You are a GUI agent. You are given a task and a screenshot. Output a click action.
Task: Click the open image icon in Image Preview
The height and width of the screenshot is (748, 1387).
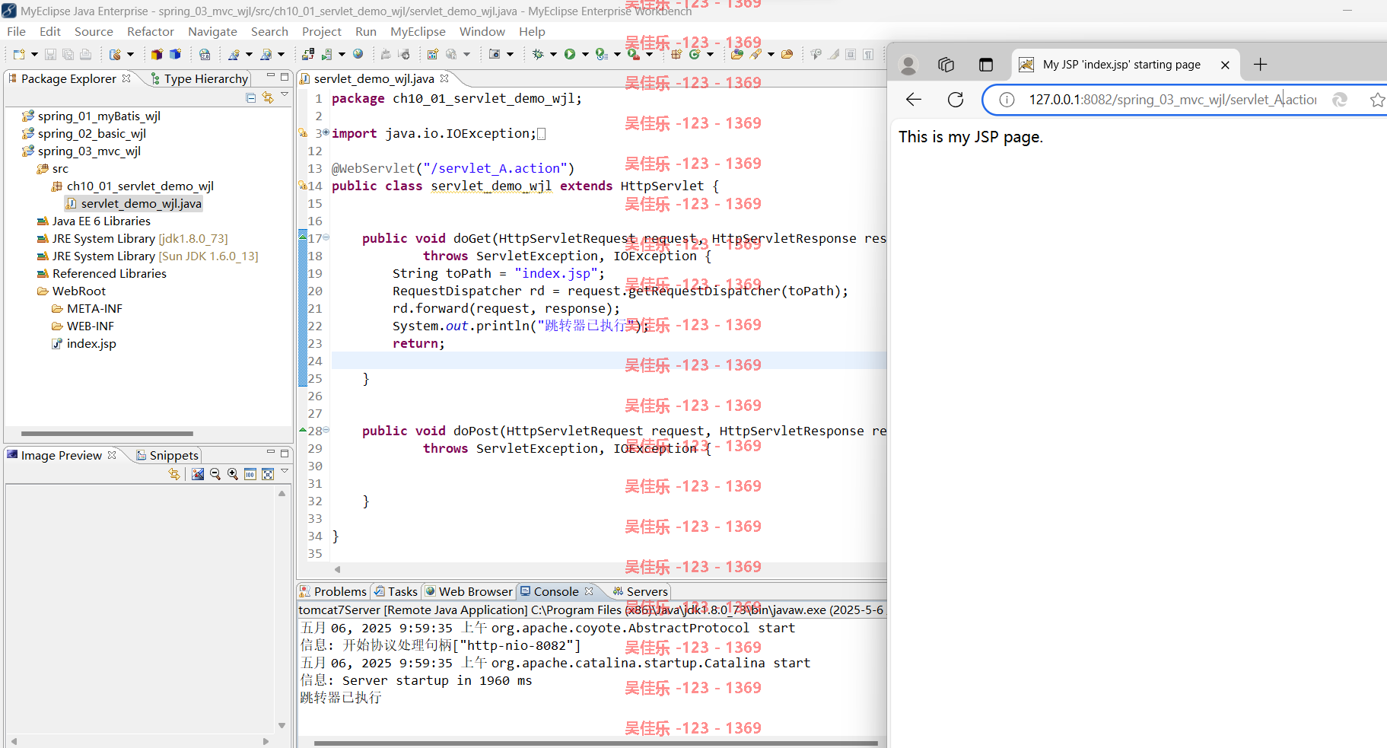point(198,474)
